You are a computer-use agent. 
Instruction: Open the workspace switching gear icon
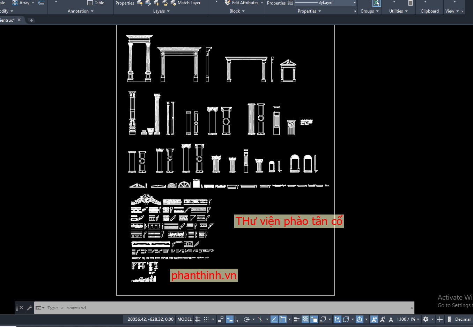(426, 319)
